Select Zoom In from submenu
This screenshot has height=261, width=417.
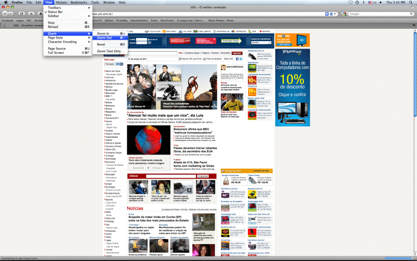pyautogui.click(x=110, y=33)
